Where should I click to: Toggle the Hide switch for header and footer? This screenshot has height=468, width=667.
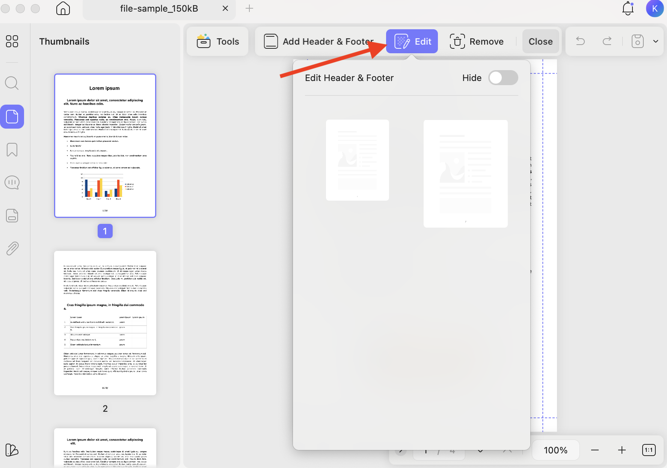503,78
